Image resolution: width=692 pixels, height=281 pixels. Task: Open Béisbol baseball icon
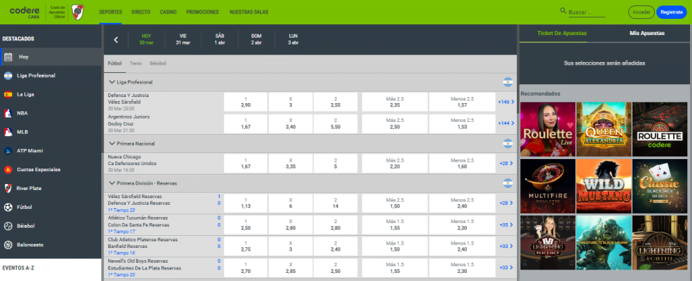click(x=8, y=226)
